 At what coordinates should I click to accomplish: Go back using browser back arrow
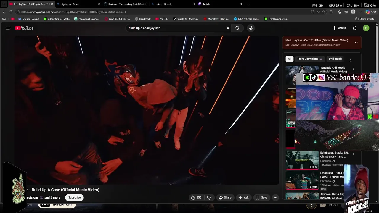click(x=4, y=12)
